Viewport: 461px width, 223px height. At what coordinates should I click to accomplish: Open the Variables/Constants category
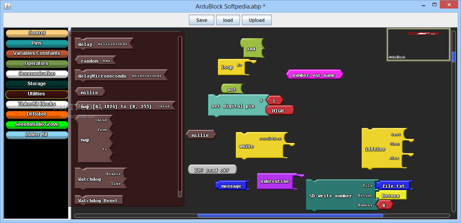(37, 53)
